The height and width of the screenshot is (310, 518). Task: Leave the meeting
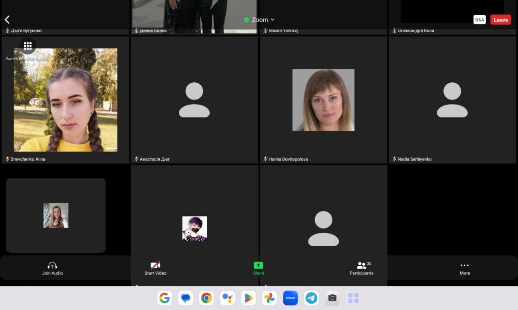coord(500,20)
